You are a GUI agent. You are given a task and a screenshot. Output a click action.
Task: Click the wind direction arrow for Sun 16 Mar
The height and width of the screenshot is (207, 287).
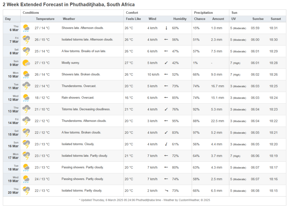pyautogui.click(x=166, y=144)
